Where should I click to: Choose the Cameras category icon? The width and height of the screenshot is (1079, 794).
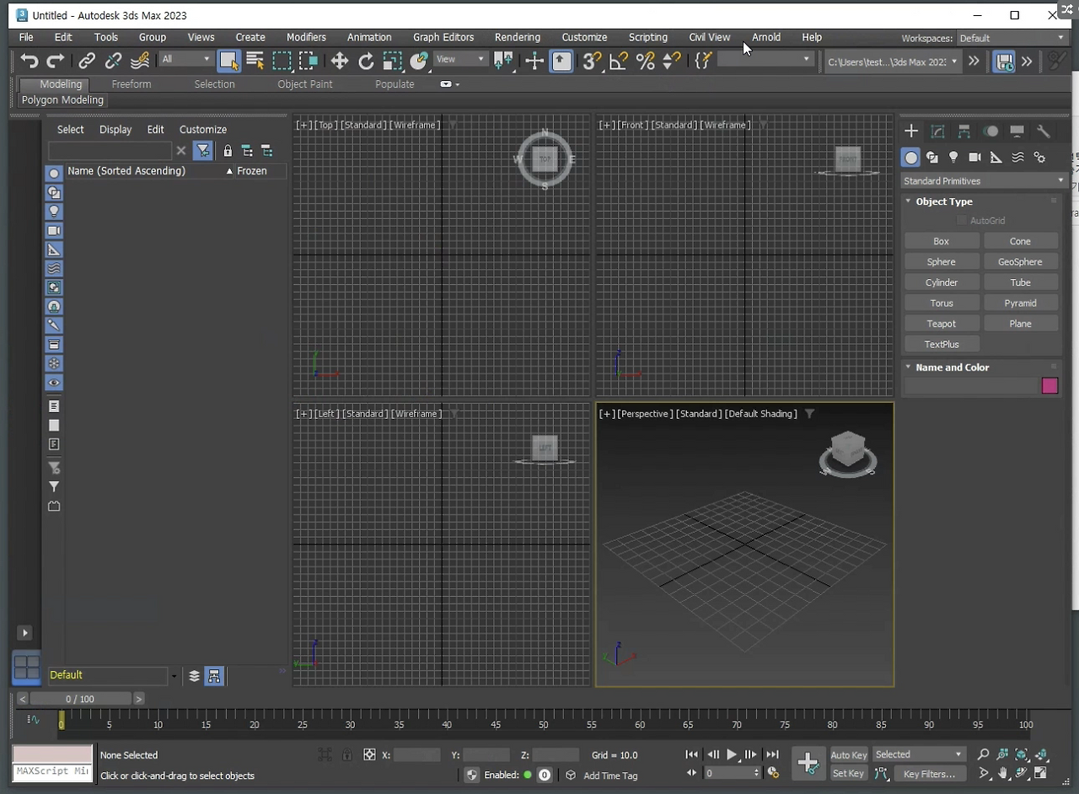(x=974, y=158)
